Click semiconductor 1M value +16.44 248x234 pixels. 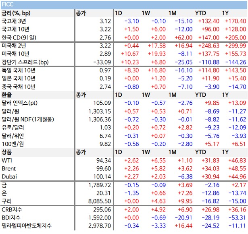click(183, 226)
